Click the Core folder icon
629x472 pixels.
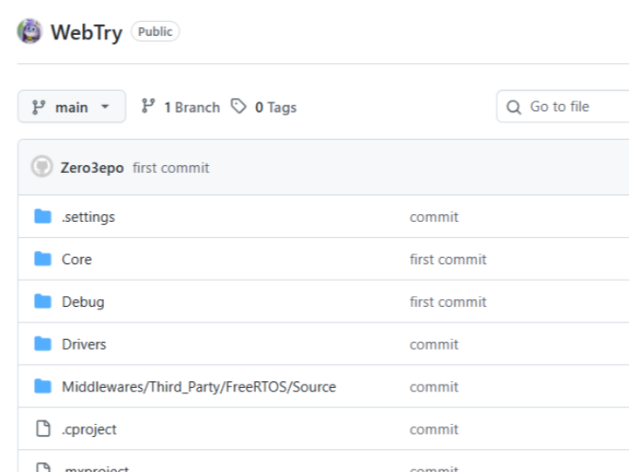[x=43, y=259]
